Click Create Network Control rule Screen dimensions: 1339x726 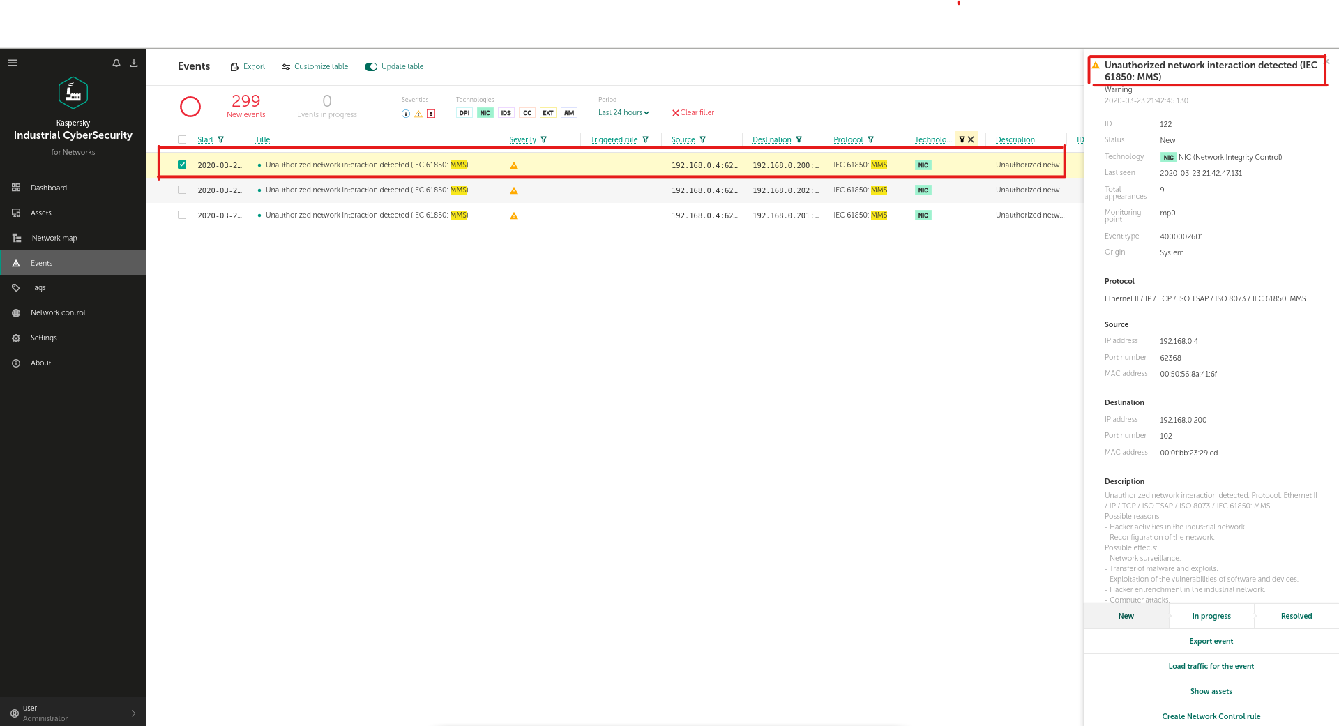tap(1211, 716)
